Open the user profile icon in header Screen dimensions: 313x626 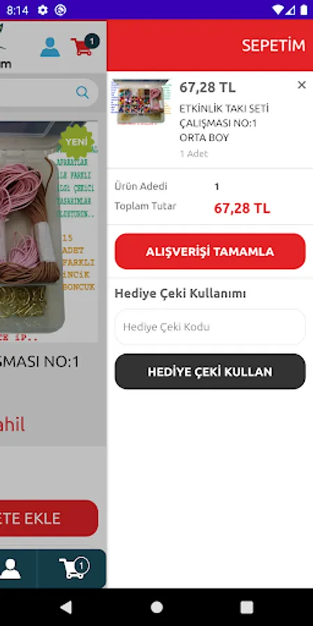(x=50, y=47)
